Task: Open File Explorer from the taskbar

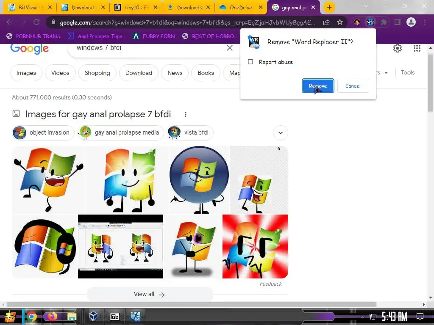Action: (x=72, y=317)
